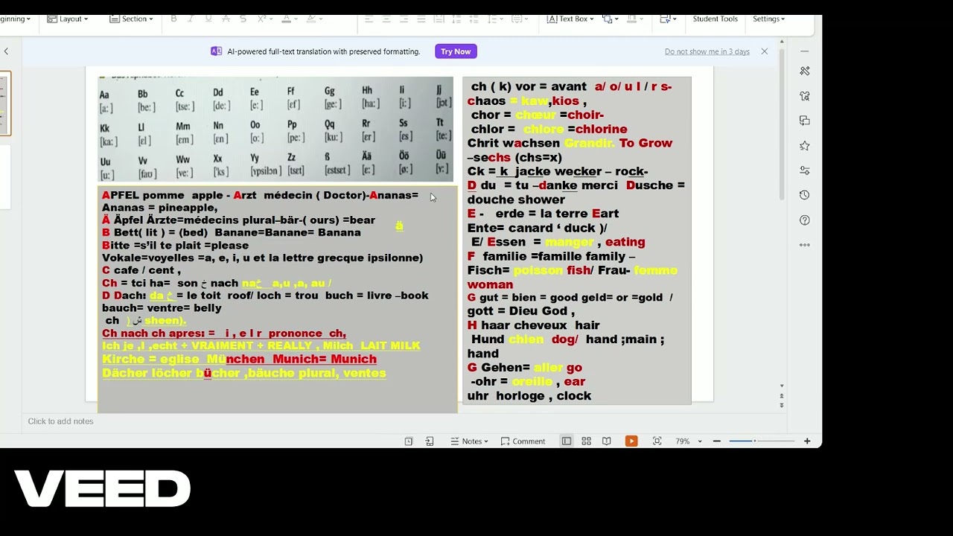953x536 pixels.
Task: Open Arrange shapes dropdown
Action: (611, 19)
